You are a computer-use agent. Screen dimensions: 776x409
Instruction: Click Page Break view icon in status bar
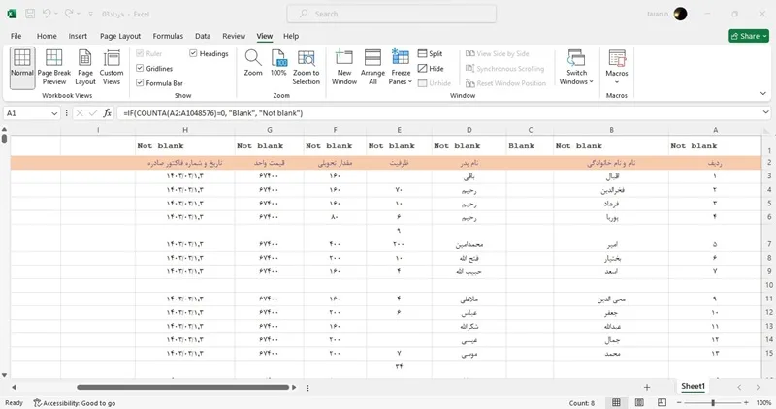point(662,402)
